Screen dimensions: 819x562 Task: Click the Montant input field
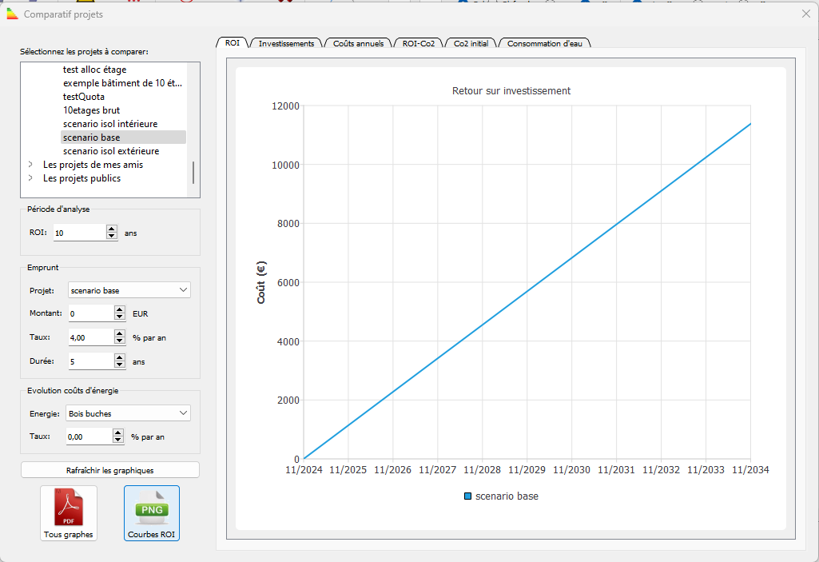(91, 313)
